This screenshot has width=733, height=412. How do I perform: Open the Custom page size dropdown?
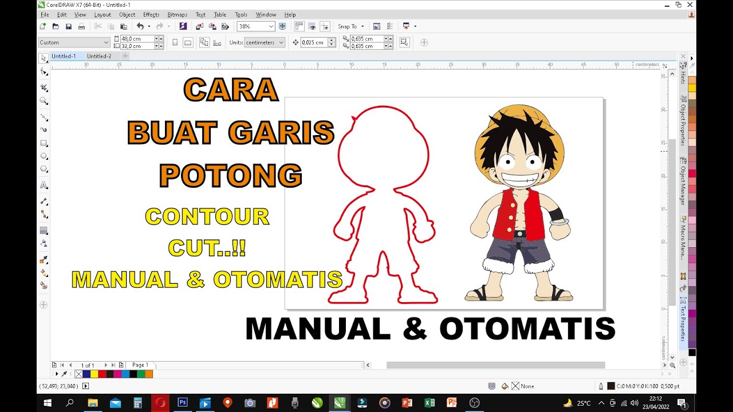[106, 42]
